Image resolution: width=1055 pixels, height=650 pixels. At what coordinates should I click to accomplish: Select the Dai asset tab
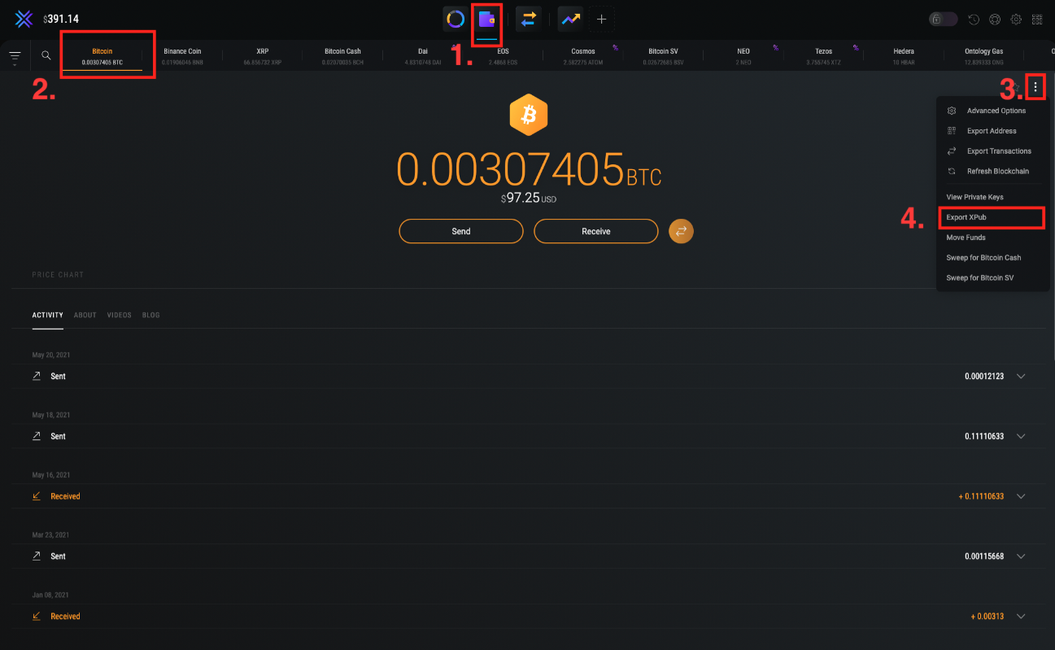tap(422, 55)
